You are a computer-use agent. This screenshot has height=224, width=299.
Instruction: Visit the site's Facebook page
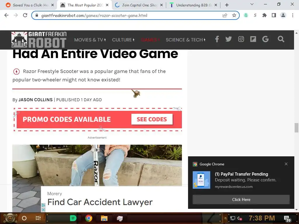(217, 39)
